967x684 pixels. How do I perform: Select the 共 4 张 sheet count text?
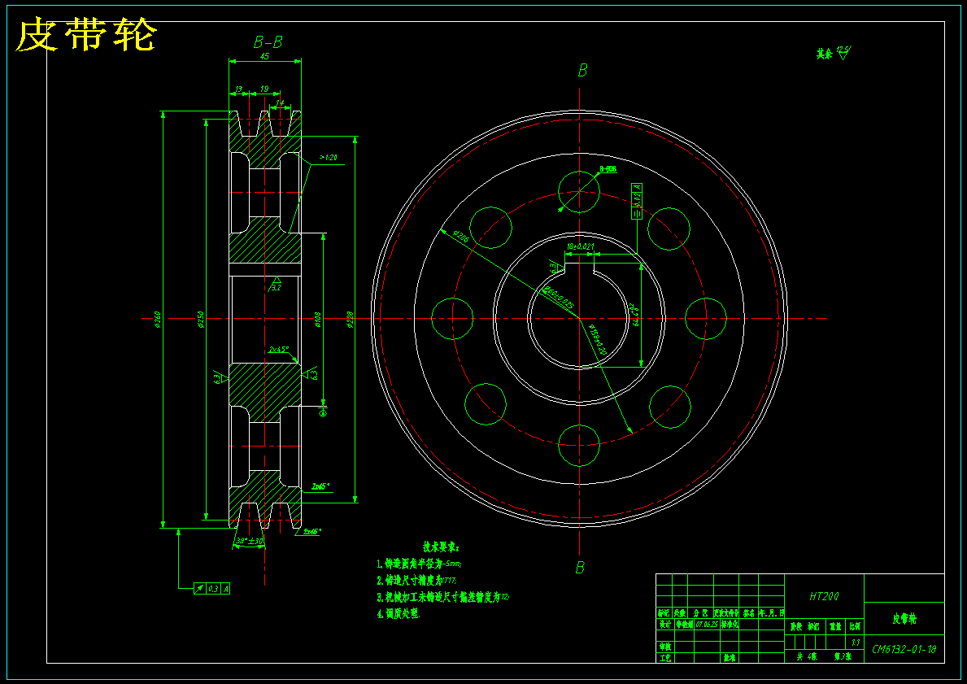pos(807,657)
